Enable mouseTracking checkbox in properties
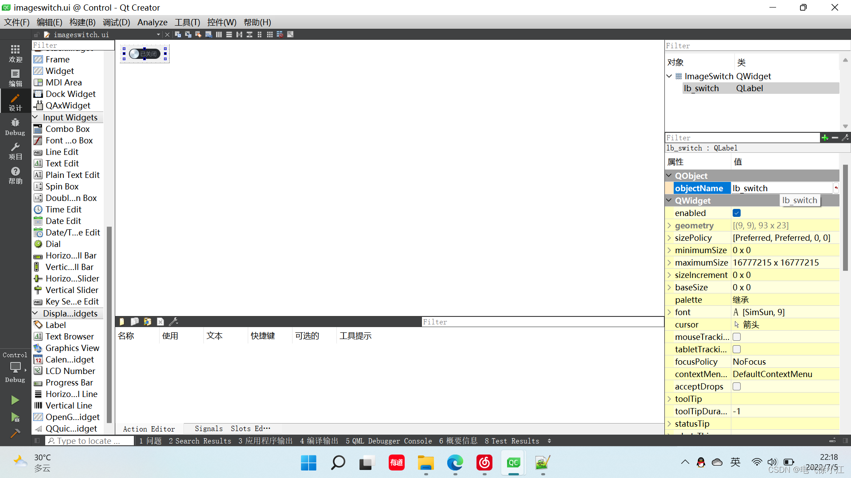 [x=737, y=337]
